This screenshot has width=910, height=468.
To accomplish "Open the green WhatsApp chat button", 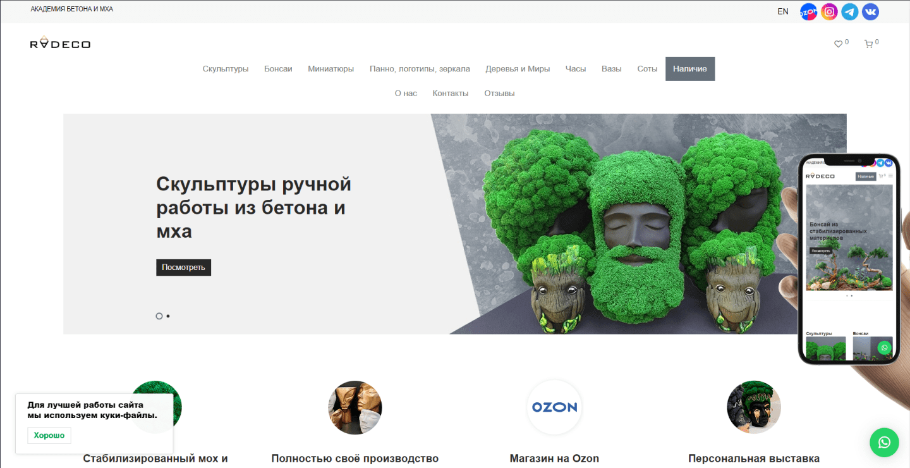I will tap(884, 442).
